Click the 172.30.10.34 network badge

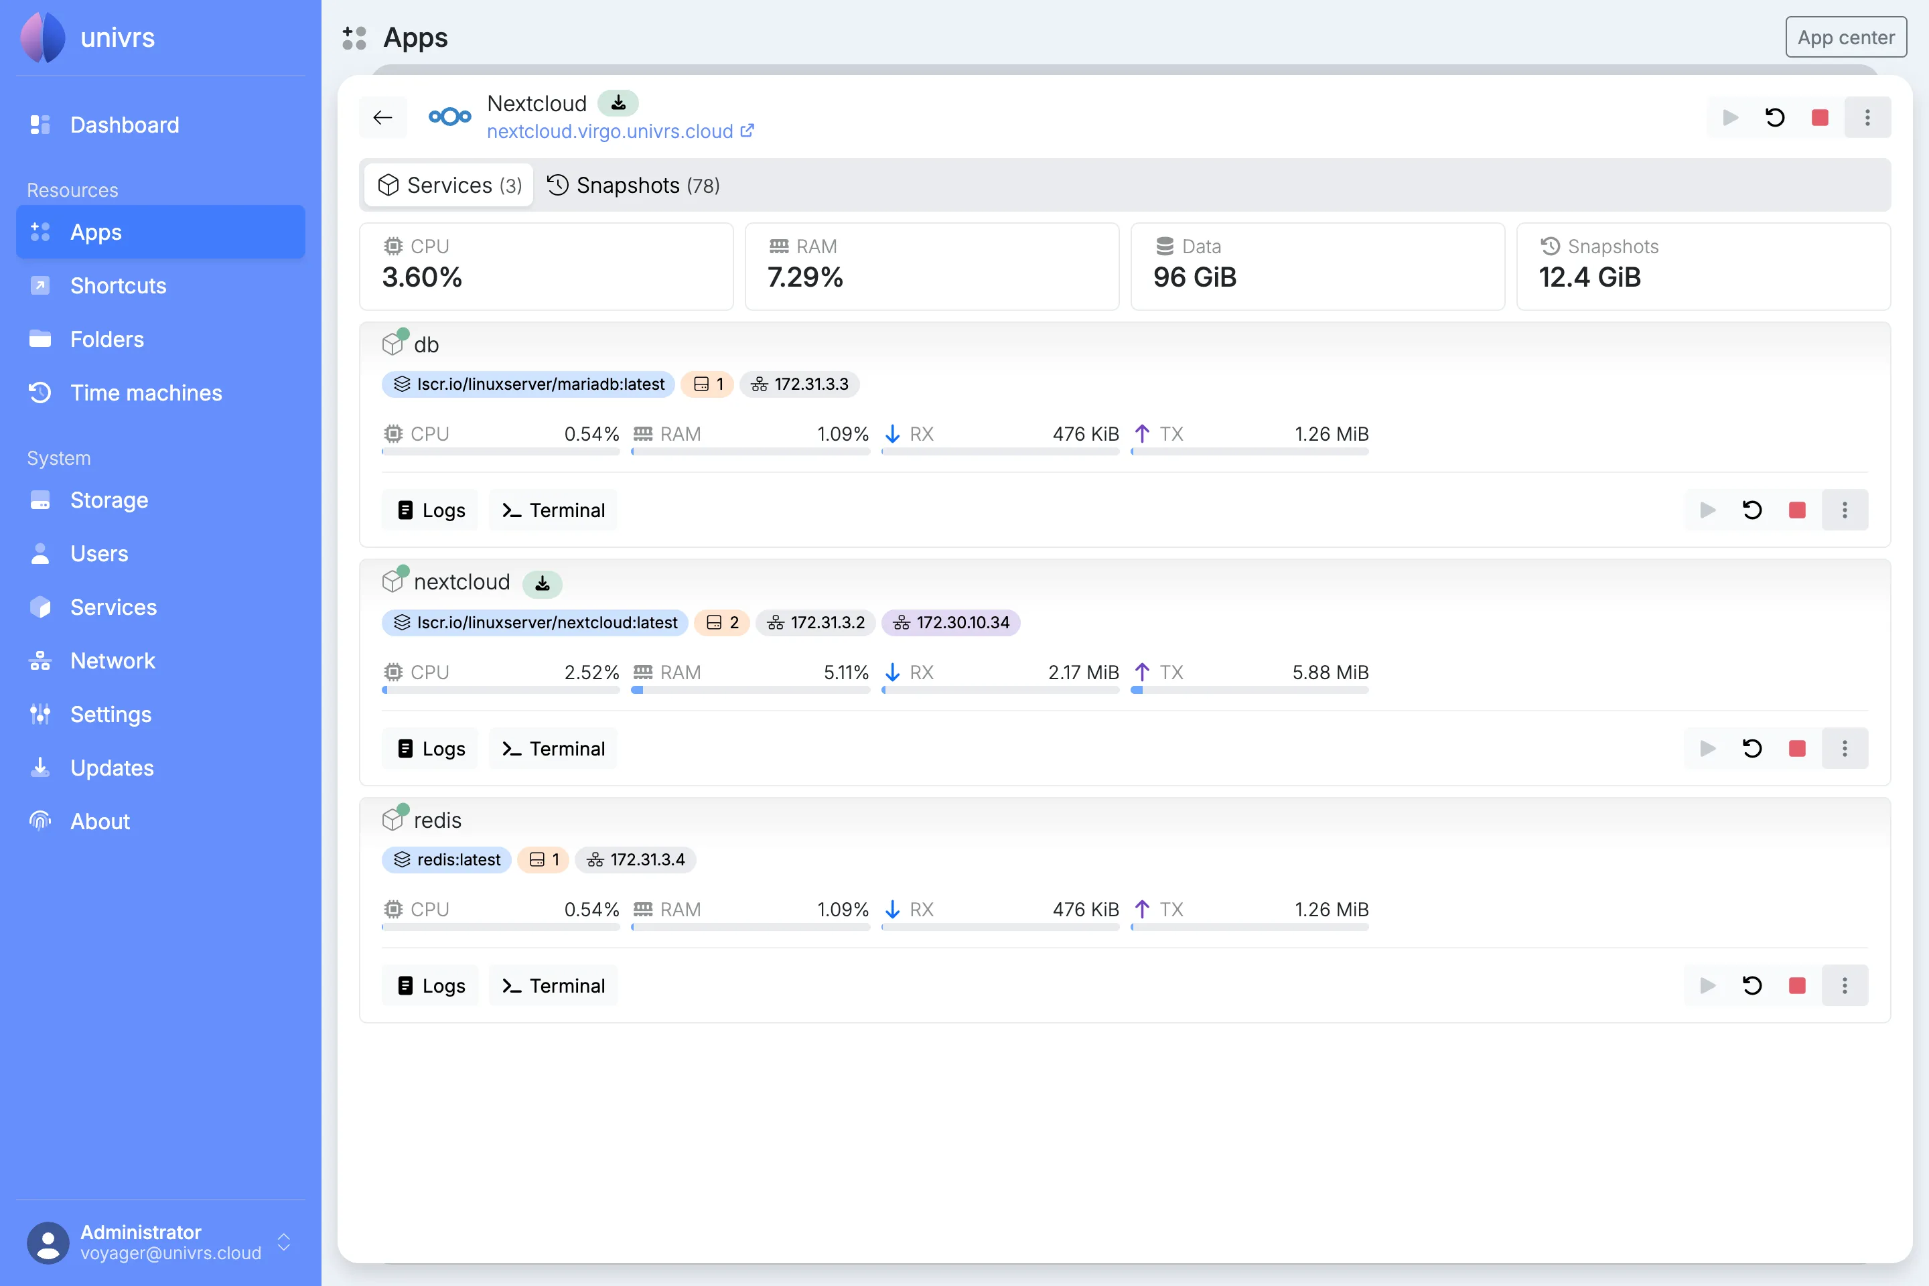coord(951,622)
